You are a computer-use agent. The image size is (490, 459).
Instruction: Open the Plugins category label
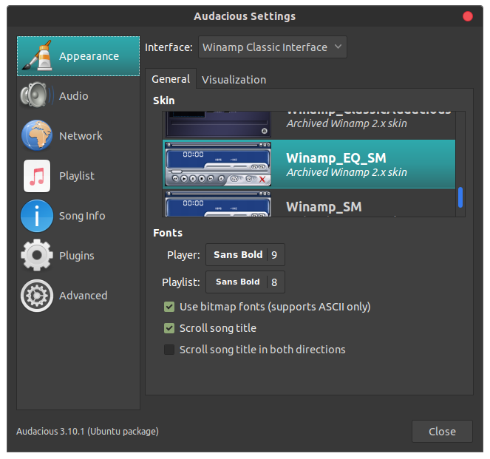77,256
